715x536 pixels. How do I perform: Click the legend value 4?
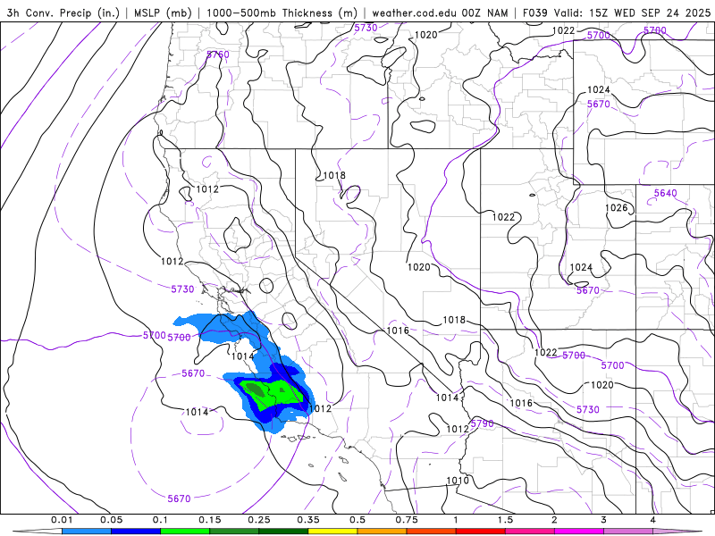point(653,520)
